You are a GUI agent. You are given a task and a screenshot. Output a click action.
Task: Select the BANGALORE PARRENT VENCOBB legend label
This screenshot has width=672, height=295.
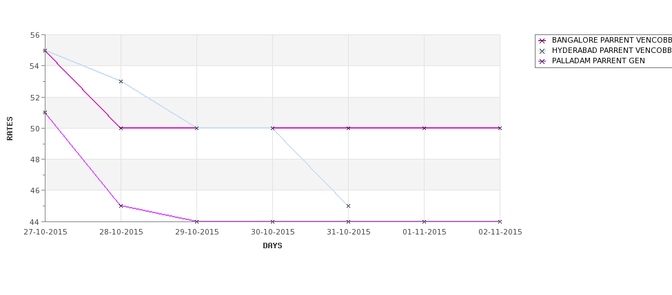[612, 40]
